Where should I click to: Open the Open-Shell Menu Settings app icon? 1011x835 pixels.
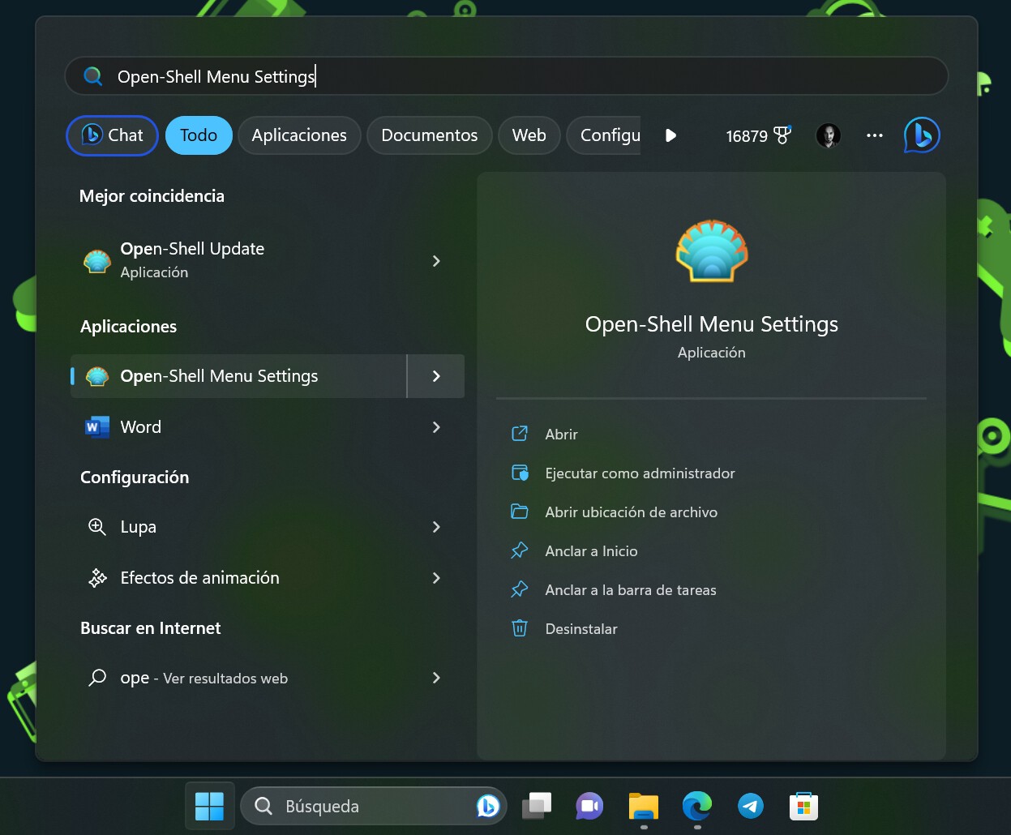(x=96, y=375)
